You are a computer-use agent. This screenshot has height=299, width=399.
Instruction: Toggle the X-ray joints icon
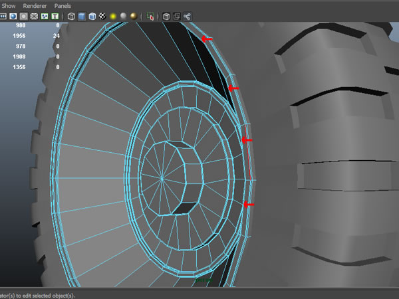(x=187, y=17)
